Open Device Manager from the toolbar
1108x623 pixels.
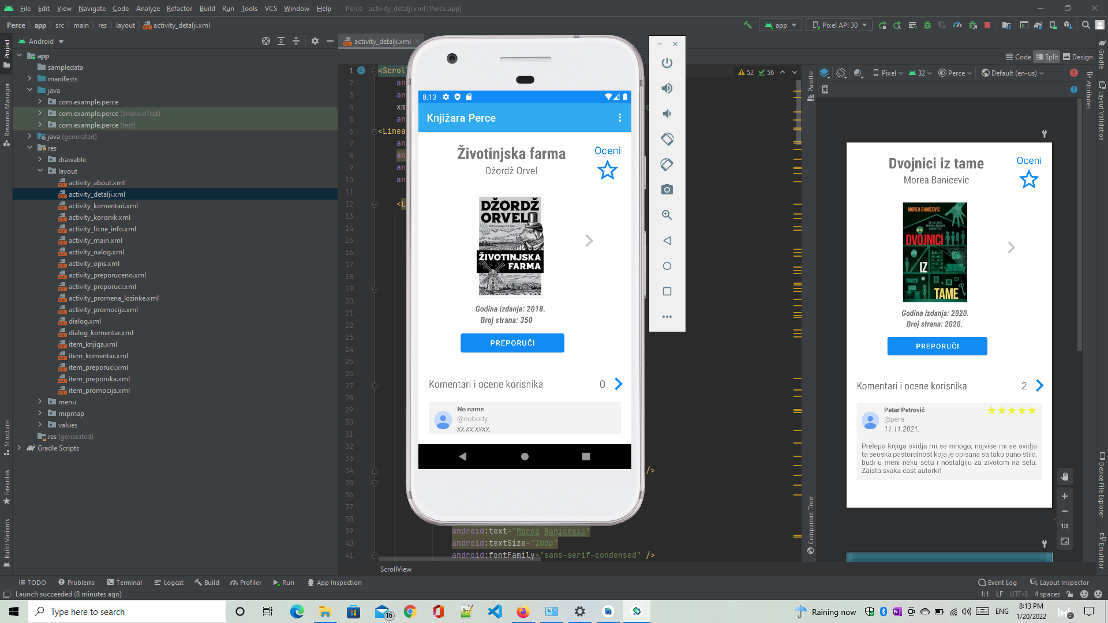coord(1053,25)
